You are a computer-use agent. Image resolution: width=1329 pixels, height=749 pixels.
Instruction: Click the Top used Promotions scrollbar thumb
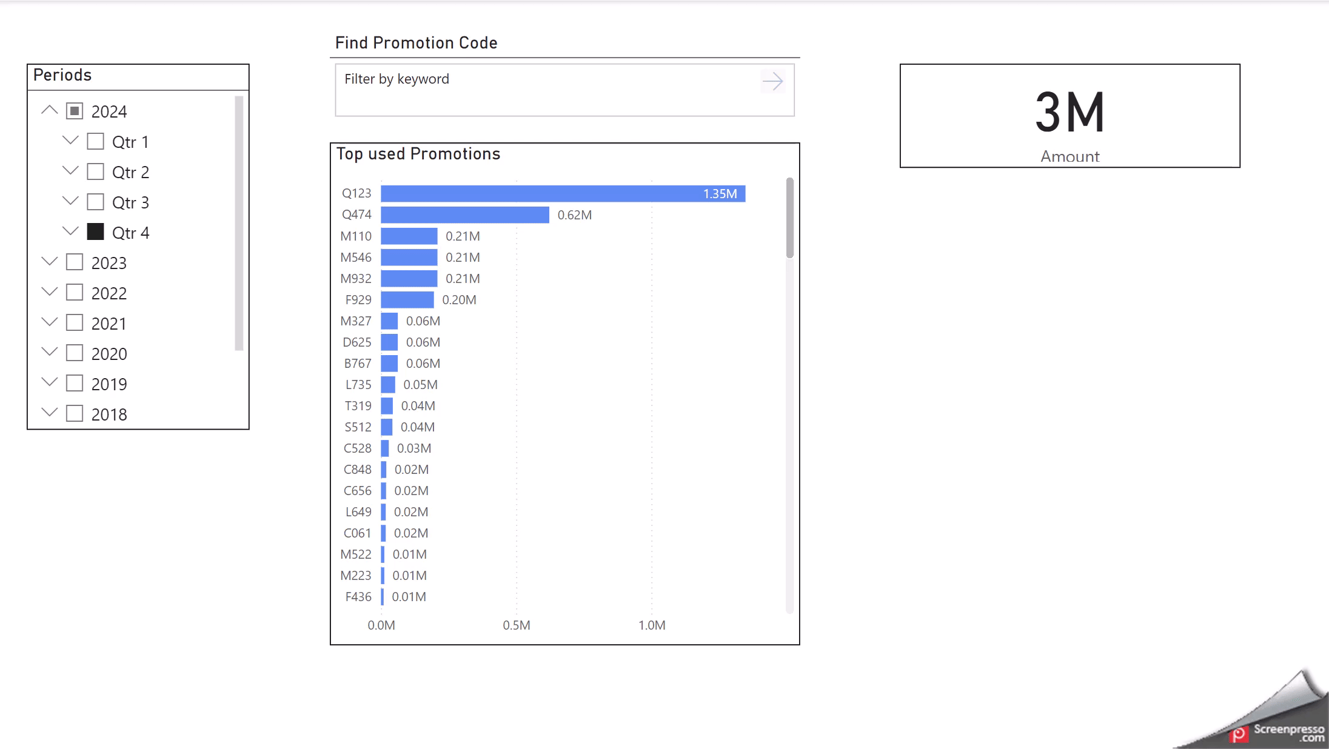coord(789,218)
